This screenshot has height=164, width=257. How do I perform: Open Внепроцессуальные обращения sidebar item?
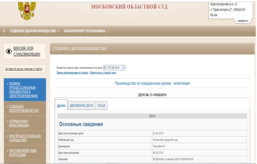(25, 138)
